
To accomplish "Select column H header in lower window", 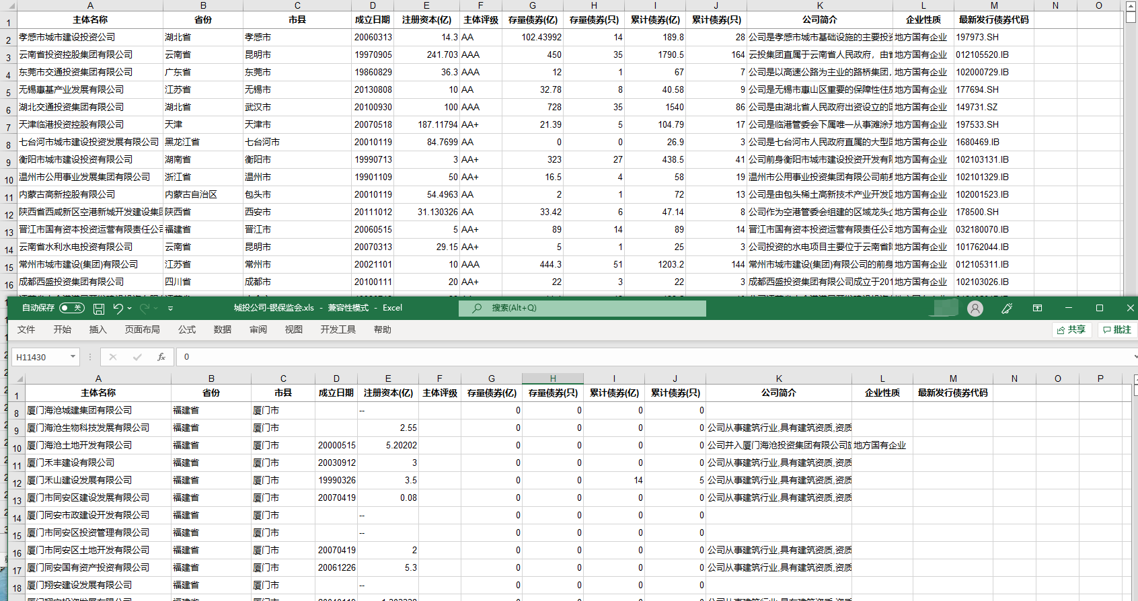I will (x=553, y=378).
